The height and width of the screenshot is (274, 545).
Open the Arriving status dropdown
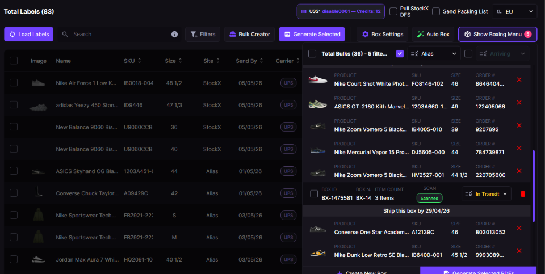pos(502,53)
